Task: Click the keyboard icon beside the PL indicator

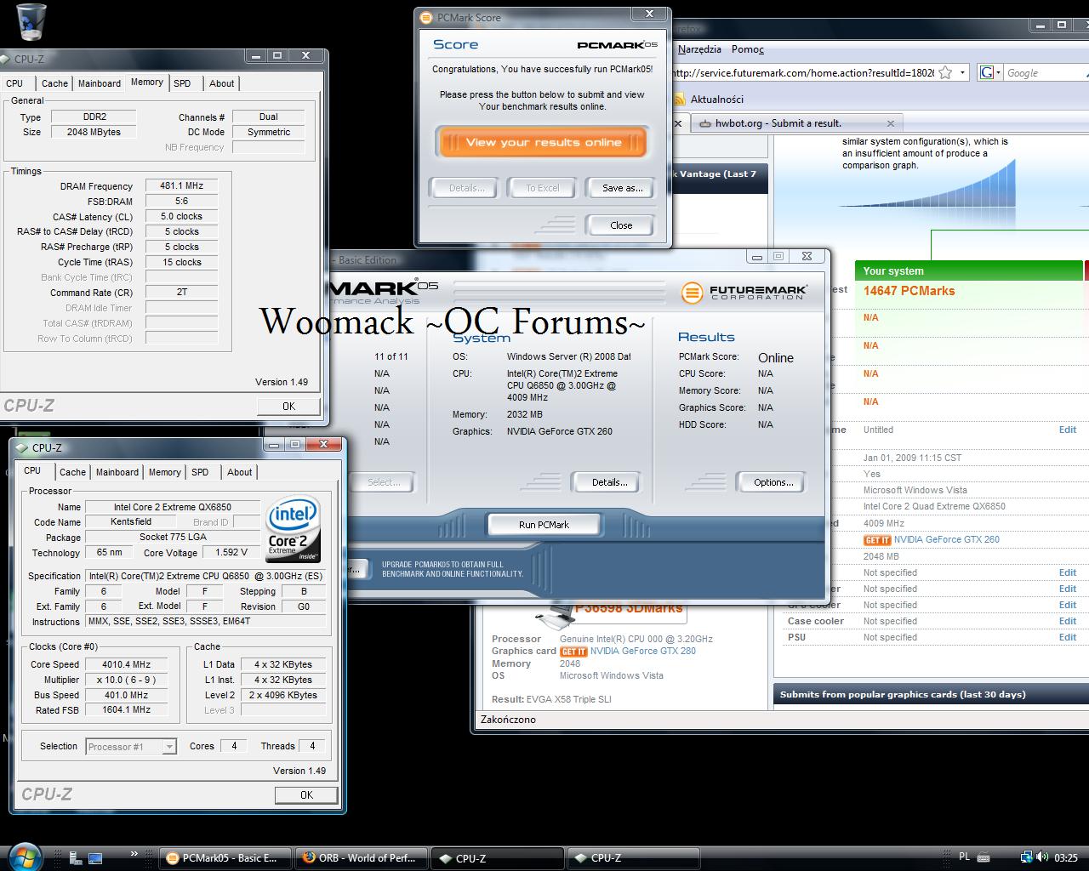Action: click(x=984, y=857)
